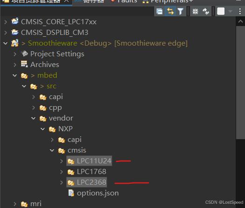Click the LPC2368 folder icon
Screen dimensions: 245x208
[x=71, y=183]
